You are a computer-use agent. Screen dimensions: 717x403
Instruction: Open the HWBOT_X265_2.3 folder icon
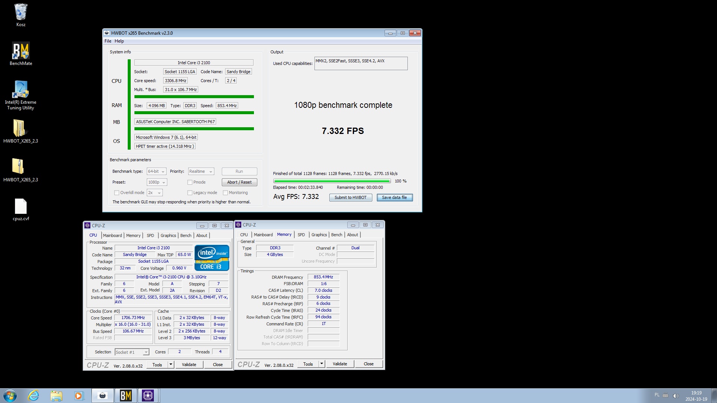tap(21, 131)
